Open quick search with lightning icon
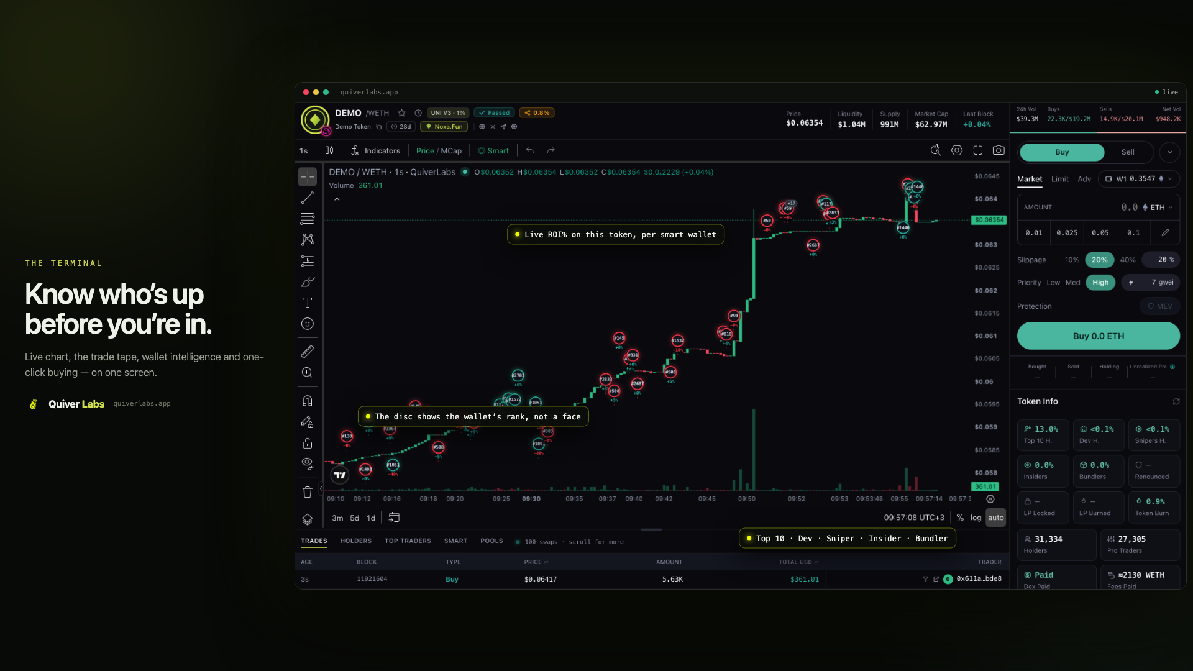This screenshot has width=1193, height=671. 936,150
